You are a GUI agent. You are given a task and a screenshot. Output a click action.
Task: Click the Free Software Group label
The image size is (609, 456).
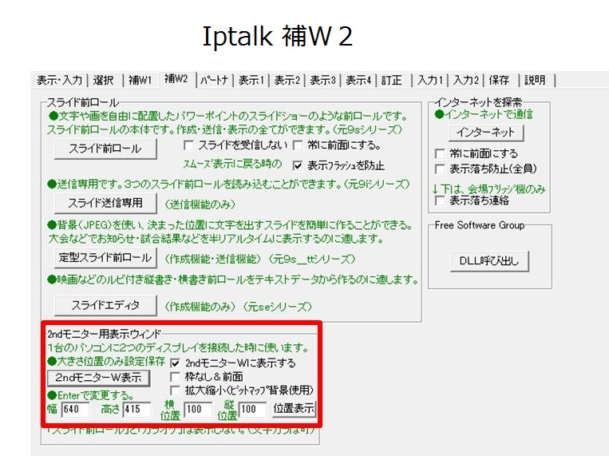[x=479, y=225]
